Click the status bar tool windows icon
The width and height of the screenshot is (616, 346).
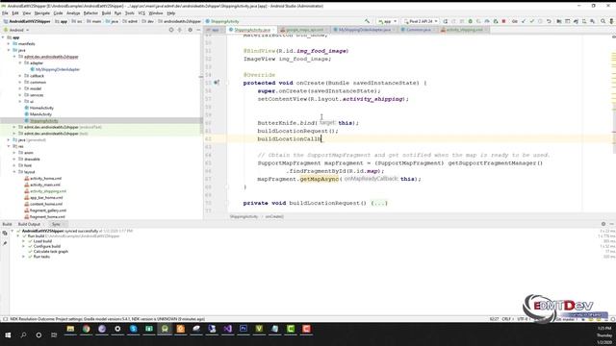pos(5,319)
